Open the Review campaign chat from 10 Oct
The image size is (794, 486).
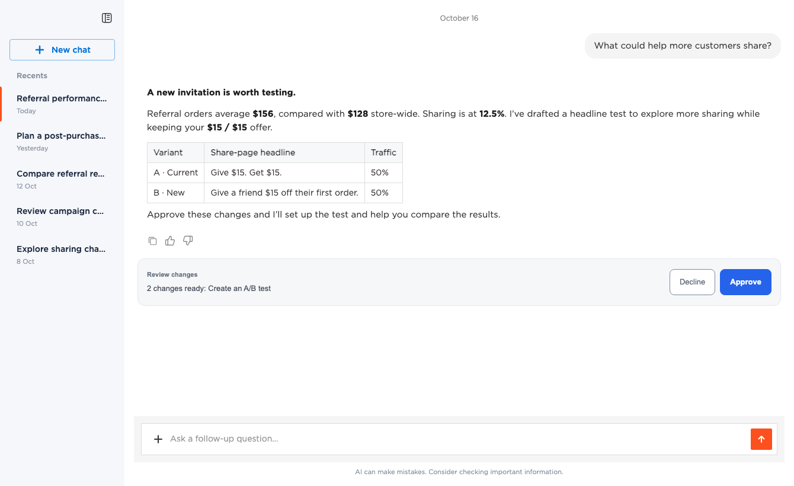click(62, 216)
